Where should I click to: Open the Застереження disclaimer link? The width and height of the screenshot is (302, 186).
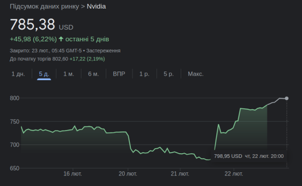point(103,51)
